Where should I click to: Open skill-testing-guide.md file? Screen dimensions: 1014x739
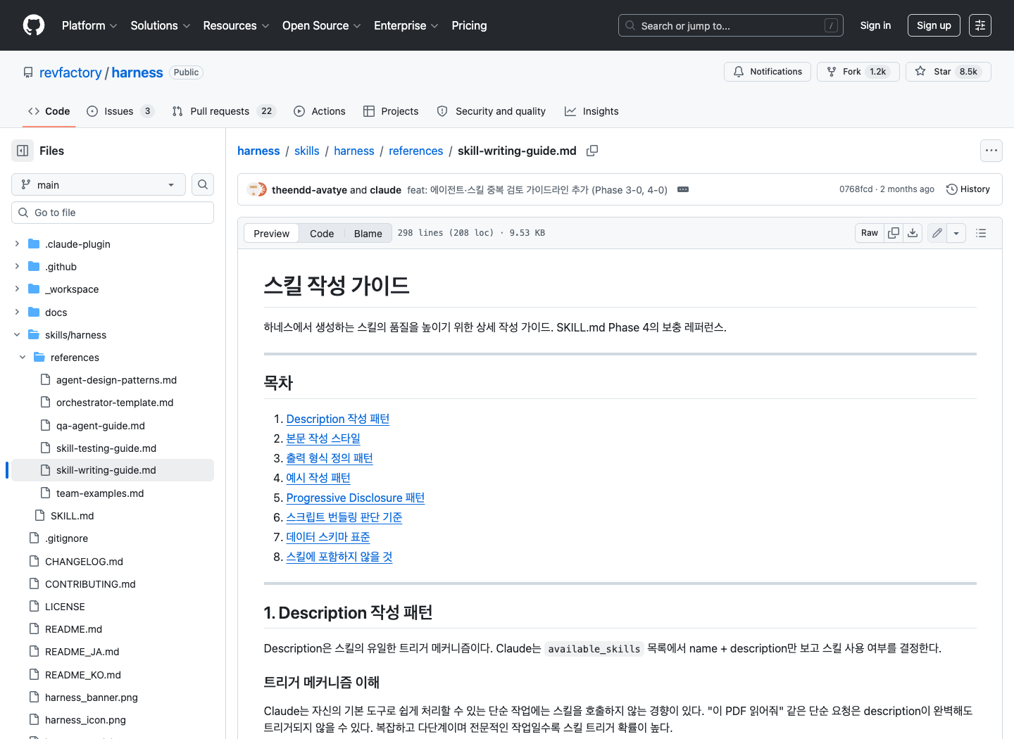pyautogui.click(x=106, y=448)
